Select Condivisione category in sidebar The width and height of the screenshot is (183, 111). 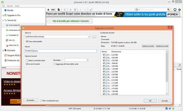(13, 30)
